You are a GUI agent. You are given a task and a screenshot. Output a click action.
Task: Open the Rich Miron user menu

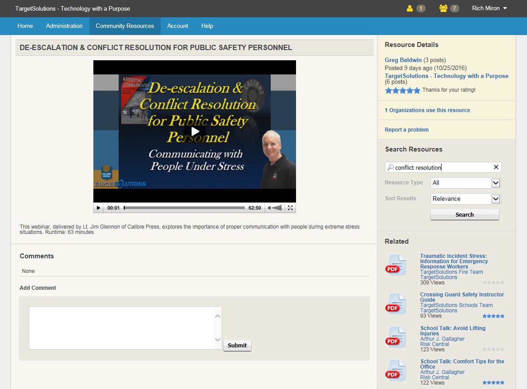tap(489, 8)
